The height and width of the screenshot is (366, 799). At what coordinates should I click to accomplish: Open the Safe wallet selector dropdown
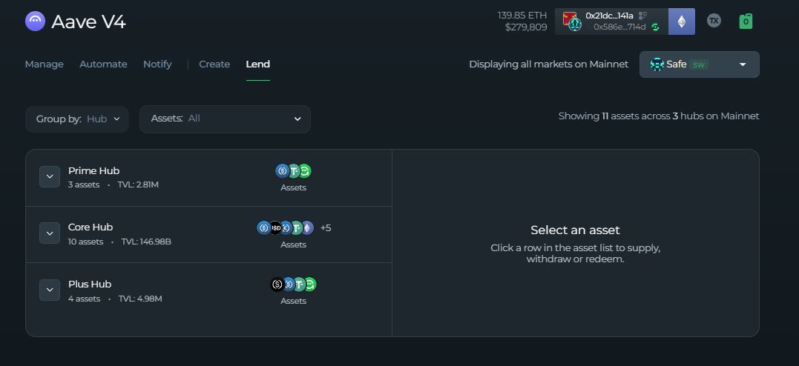699,64
